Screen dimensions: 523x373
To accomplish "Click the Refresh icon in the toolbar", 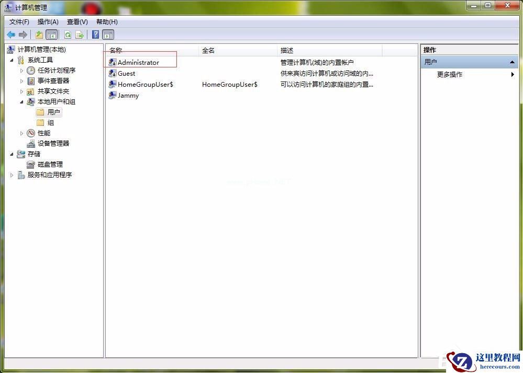I will 68,34.
